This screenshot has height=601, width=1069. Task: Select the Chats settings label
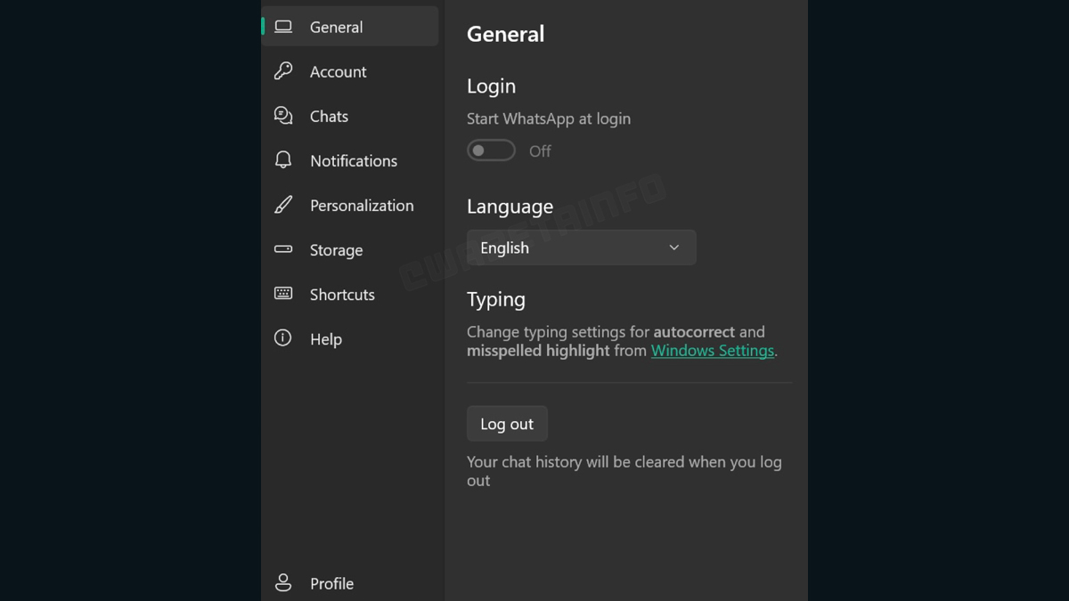(x=329, y=117)
